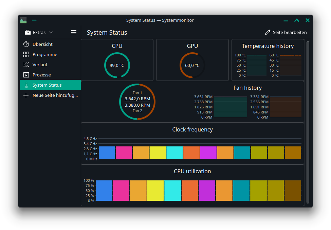Click the 3.642,0 RPM fan value
Image resolution: width=331 pixels, height=230 pixels.
137,99
